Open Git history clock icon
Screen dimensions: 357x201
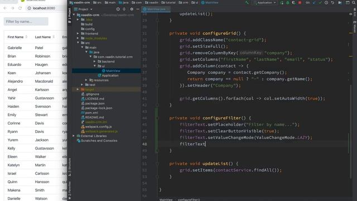click(x=326, y=3)
